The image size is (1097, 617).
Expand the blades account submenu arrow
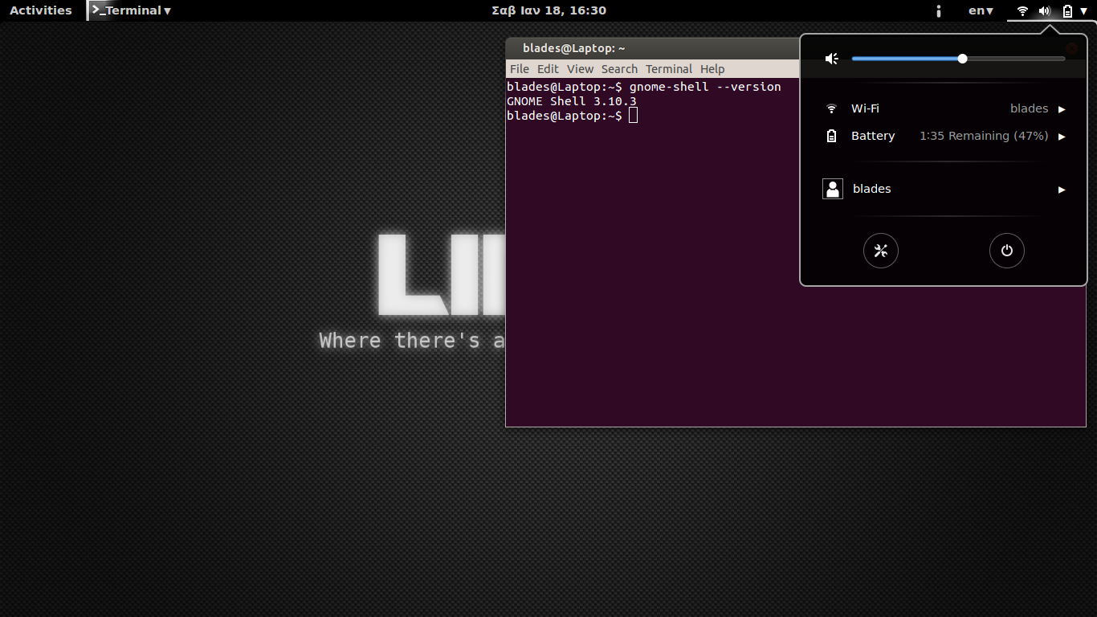(1061, 189)
